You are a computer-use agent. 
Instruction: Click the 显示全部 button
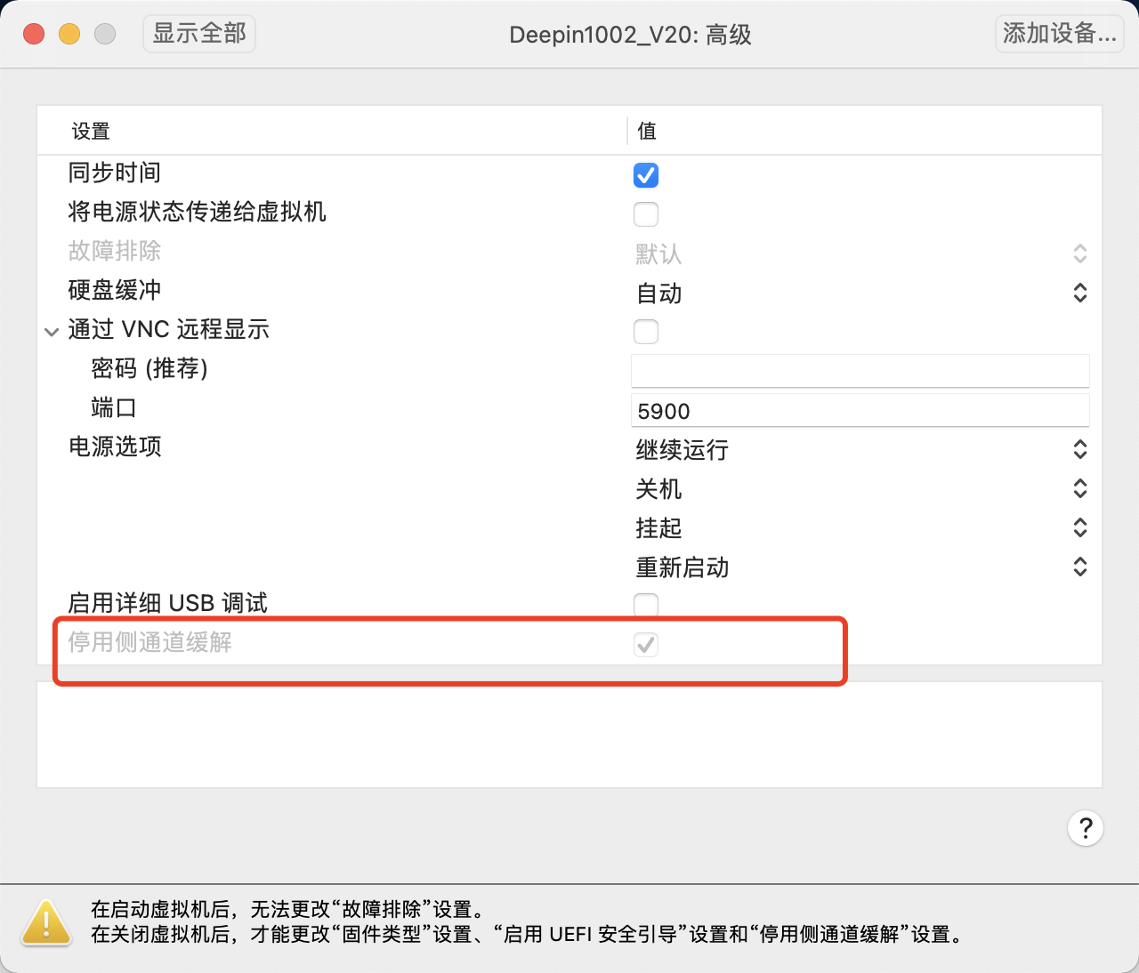pos(199,34)
